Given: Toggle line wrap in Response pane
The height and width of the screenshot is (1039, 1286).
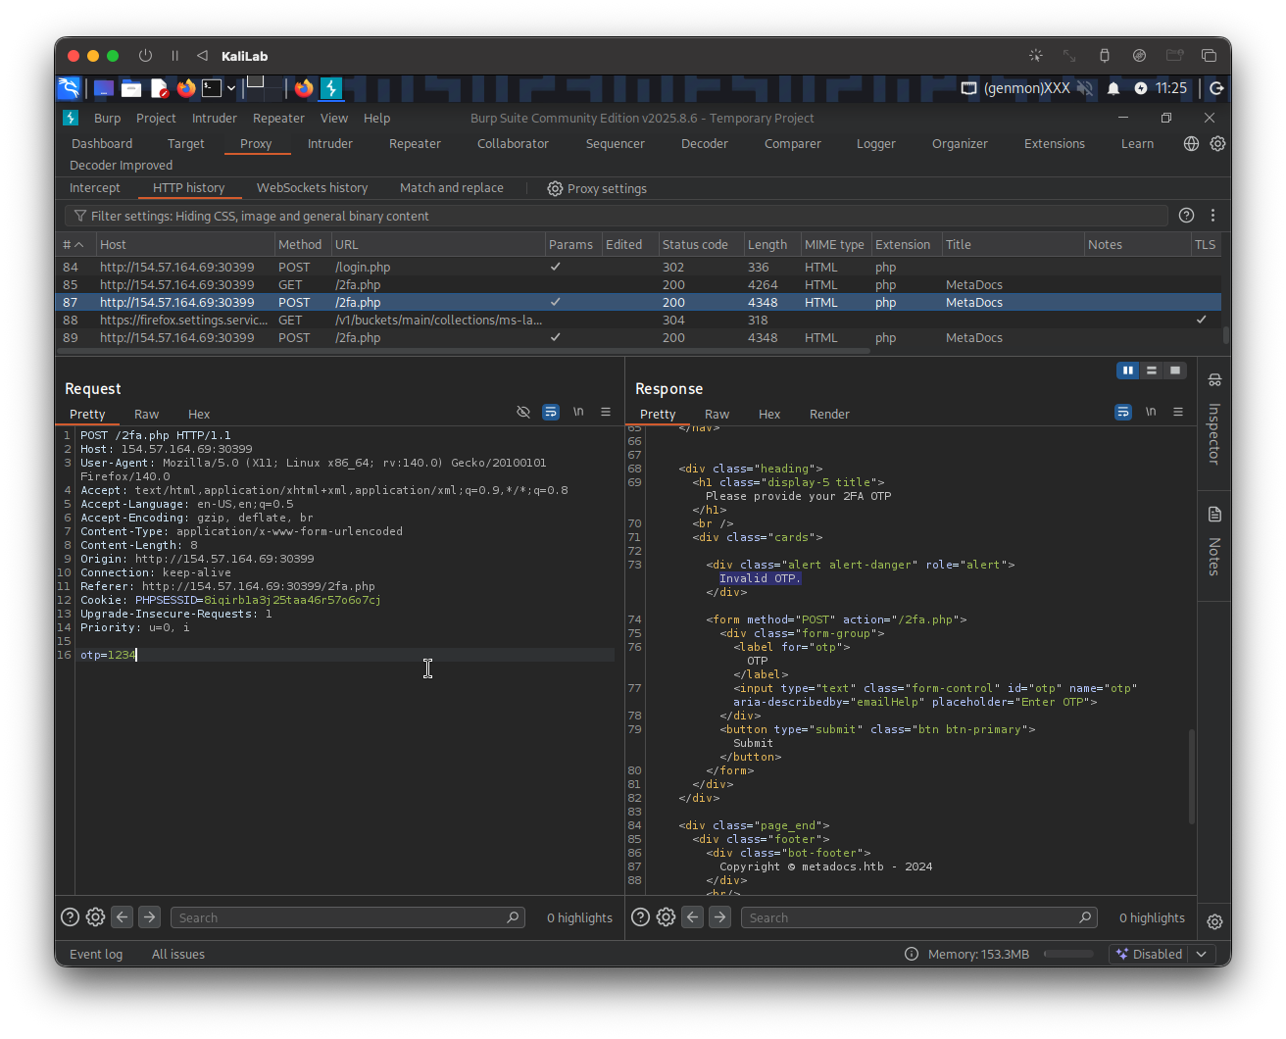Looking at the screenshot, I should pyautogui.click(x=1123, y=413).
